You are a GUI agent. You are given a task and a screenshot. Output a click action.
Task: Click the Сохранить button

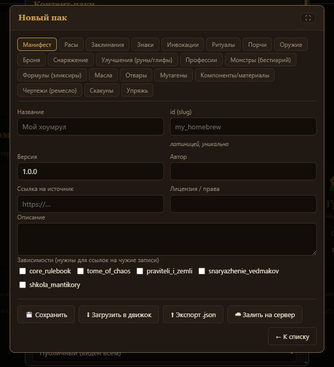pos(46,315)
